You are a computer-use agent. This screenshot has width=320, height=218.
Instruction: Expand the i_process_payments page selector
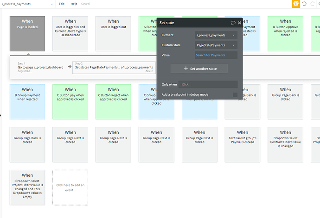point(27,4)
